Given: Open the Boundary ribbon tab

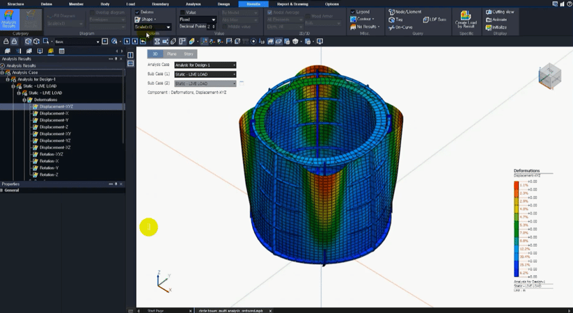Looking at the screenshot, I should coord(160,3).
